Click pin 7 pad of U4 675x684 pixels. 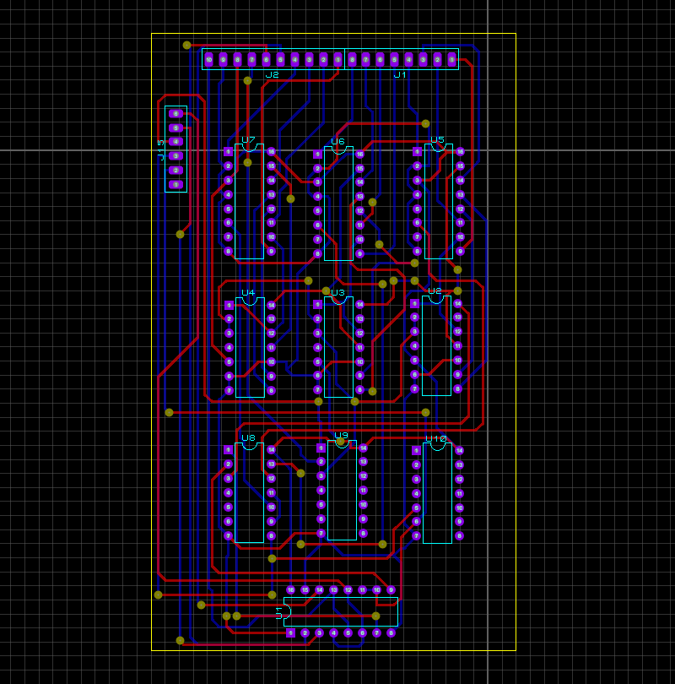click(229, 390)
